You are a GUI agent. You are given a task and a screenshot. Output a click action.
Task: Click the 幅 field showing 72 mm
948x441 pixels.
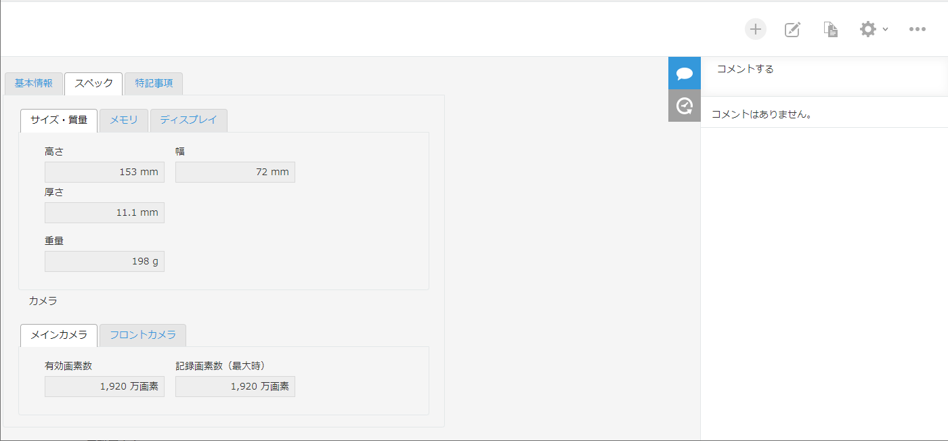(235, 172)
